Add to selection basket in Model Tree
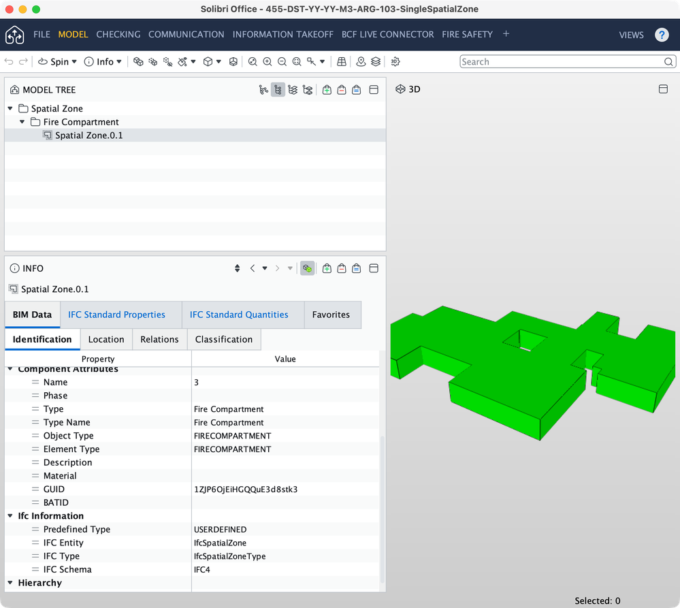 (x=327, y=90)
